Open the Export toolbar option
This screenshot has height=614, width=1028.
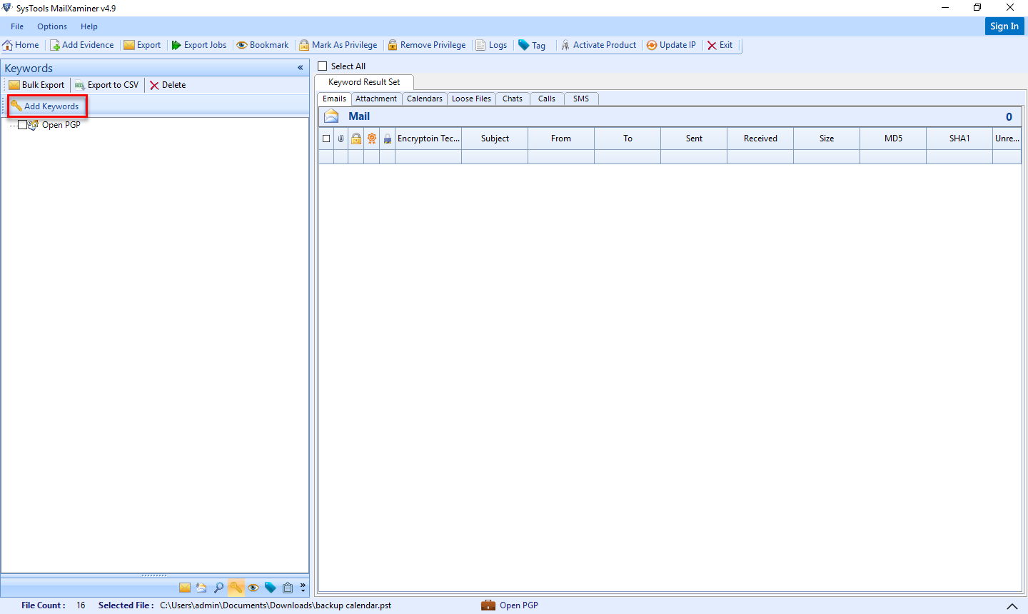tap(142, 45)
